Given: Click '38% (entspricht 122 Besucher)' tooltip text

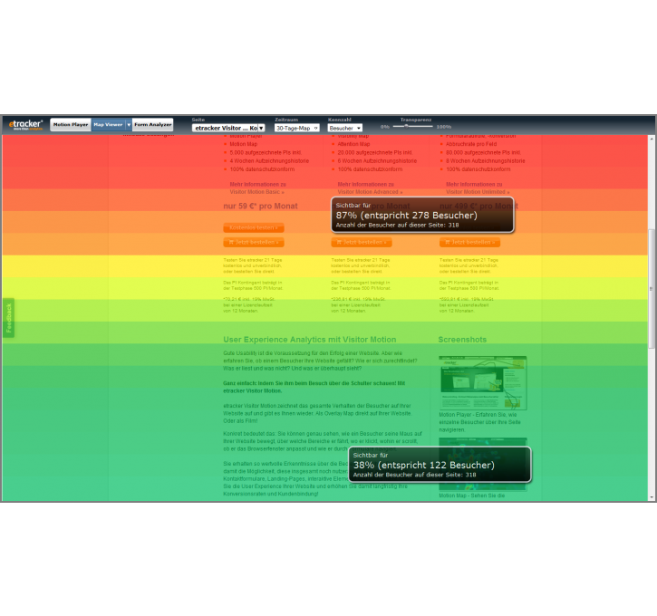Looking at the screenshot, I should pos(423,466).
